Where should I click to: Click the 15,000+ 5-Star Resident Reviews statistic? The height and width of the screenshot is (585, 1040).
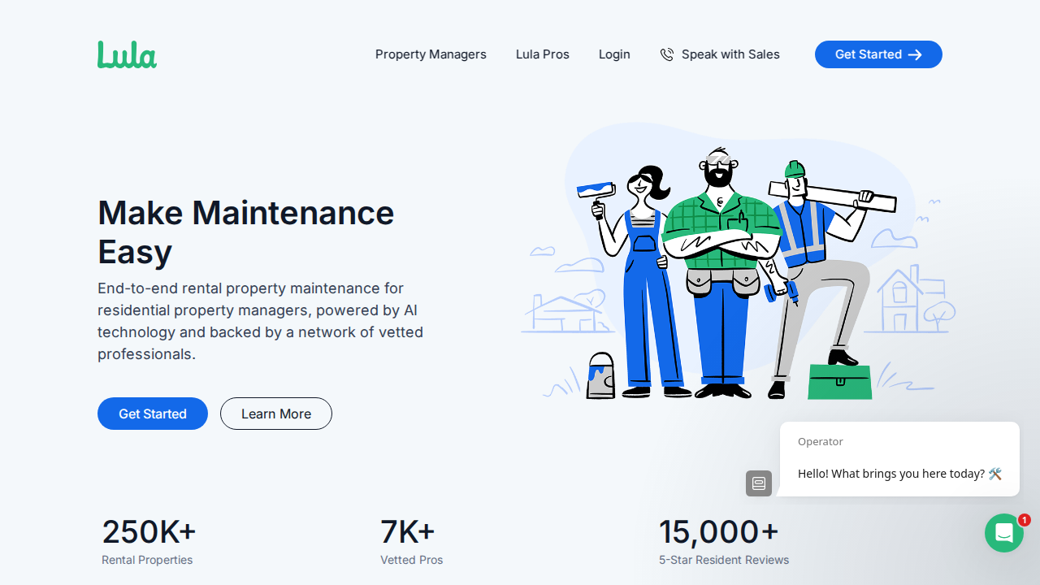click(723, 540)
